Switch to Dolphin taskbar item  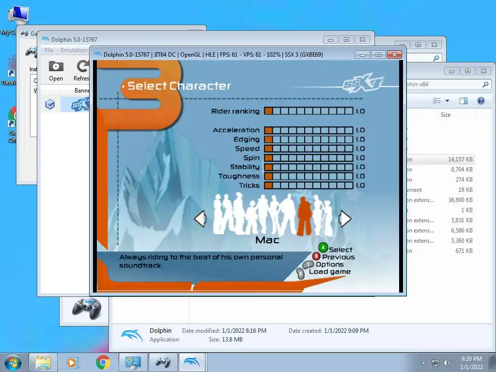[x=193, y=362]
